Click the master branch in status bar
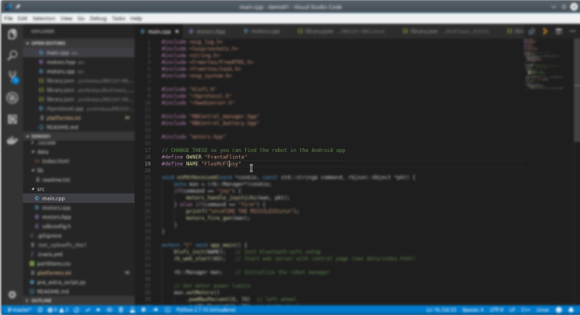Screen dimensions: 580x315 click(x=17, y=310)
